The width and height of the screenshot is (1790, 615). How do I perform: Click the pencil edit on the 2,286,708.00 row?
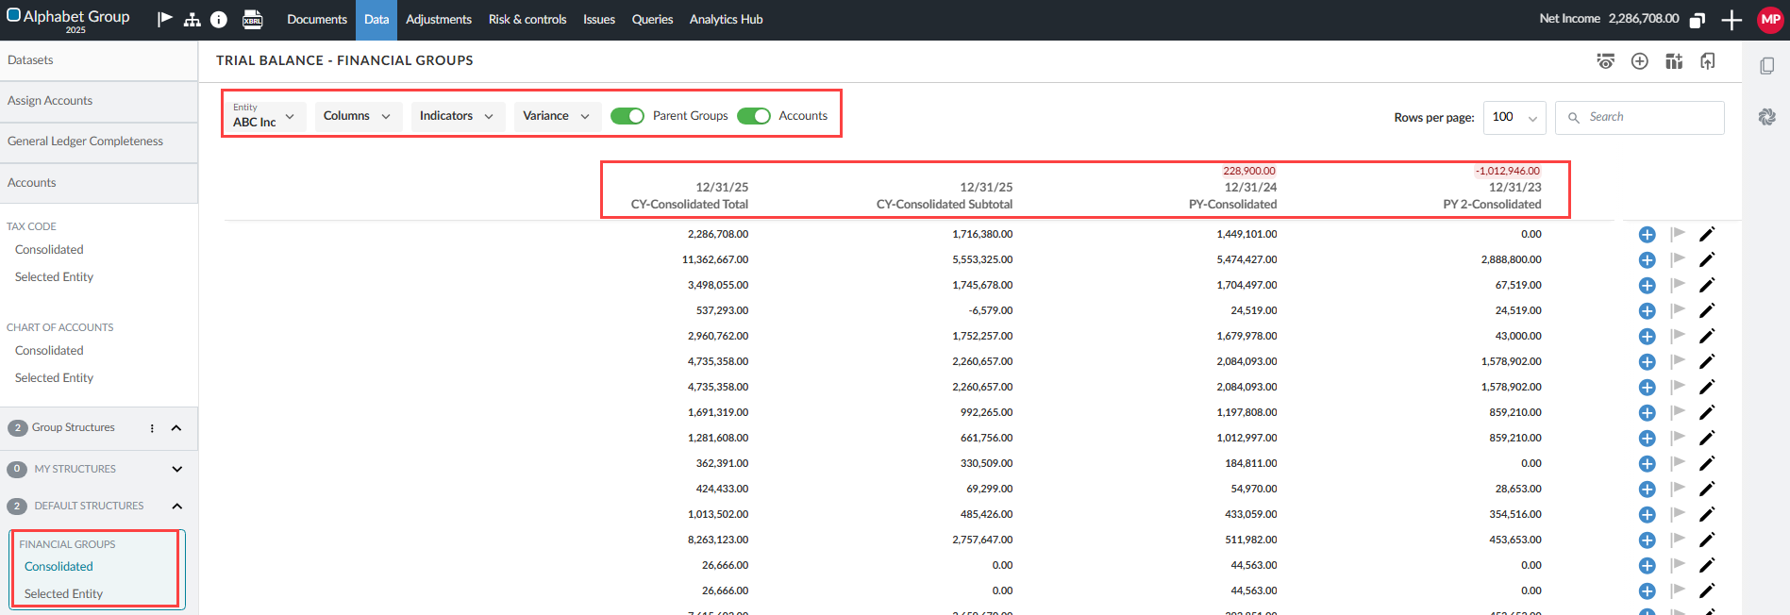pyautogui.click(x=1707, y=234)
